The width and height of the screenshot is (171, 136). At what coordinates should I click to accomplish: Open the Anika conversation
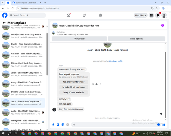click(x=23, y=113)
